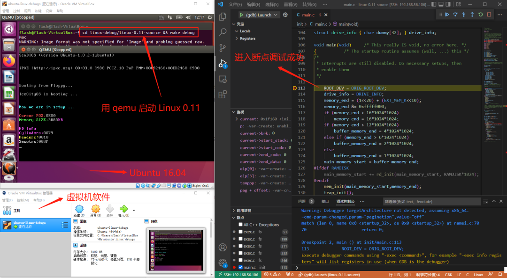Click Amazon icon in Ubuntu launcher

pyautogui.click(x=9, y=140)
